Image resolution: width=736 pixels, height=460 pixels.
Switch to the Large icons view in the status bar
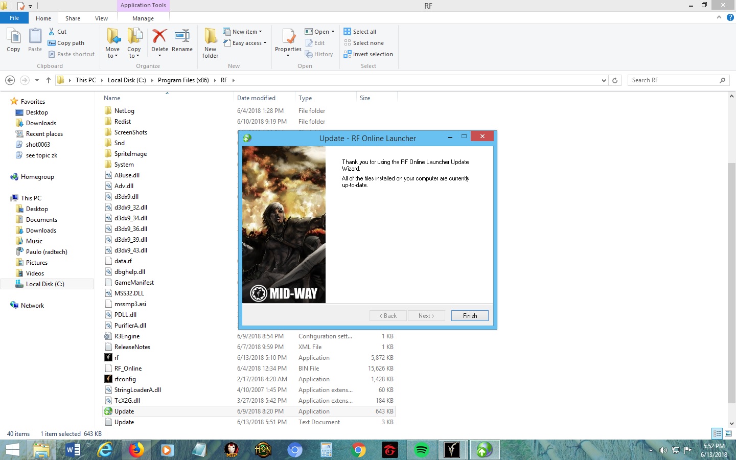(x=728, y=433)
